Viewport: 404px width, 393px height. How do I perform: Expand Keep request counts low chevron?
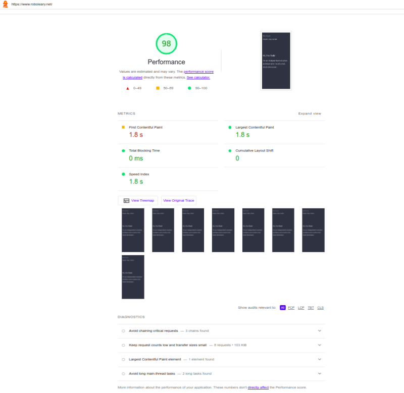pyautogui.click(x=320, y=345)
